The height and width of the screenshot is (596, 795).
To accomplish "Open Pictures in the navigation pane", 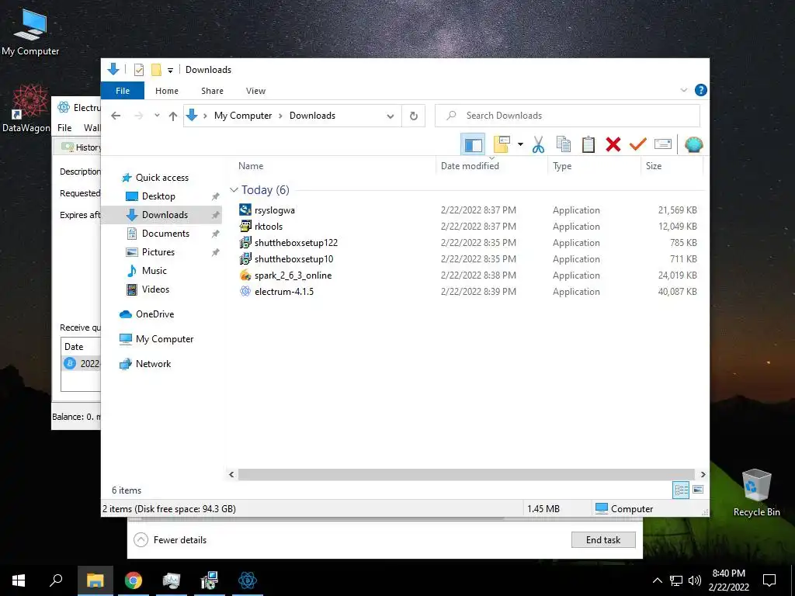I will pos(158,252).
